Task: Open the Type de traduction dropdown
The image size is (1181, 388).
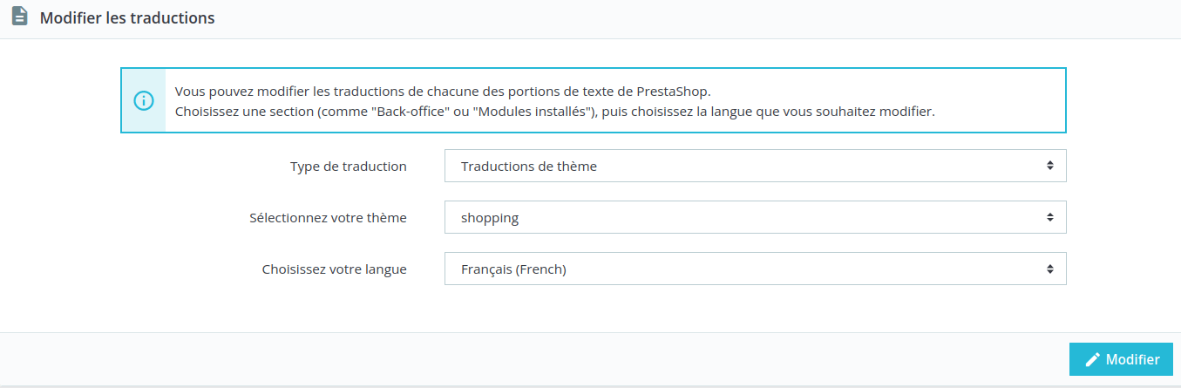Action: click(x=755, y=166)
